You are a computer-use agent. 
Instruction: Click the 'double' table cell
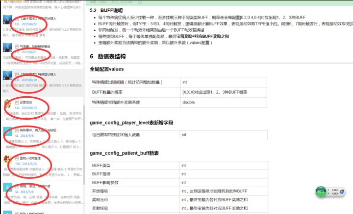tap(224, 102)
